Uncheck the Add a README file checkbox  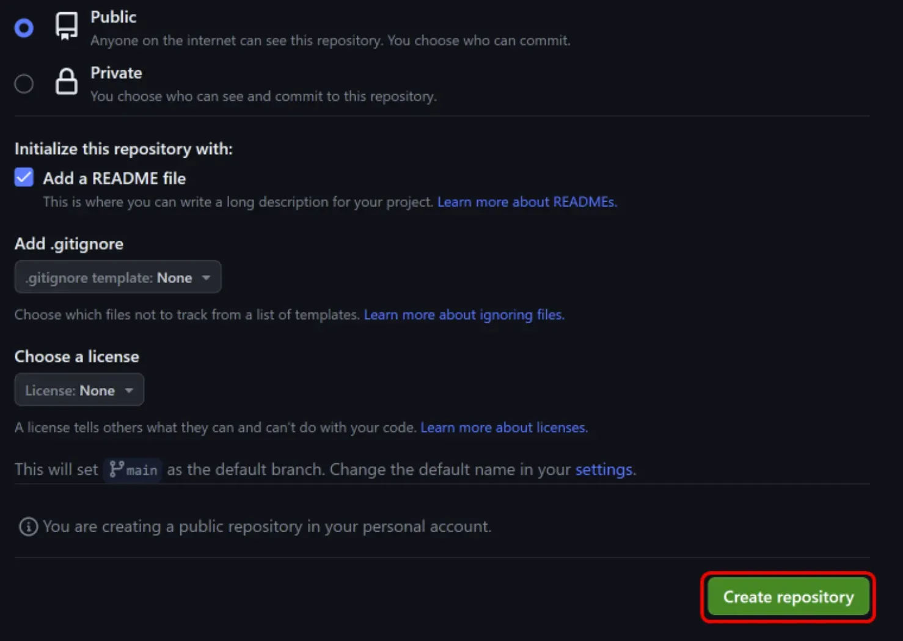(x=24, y=177)
